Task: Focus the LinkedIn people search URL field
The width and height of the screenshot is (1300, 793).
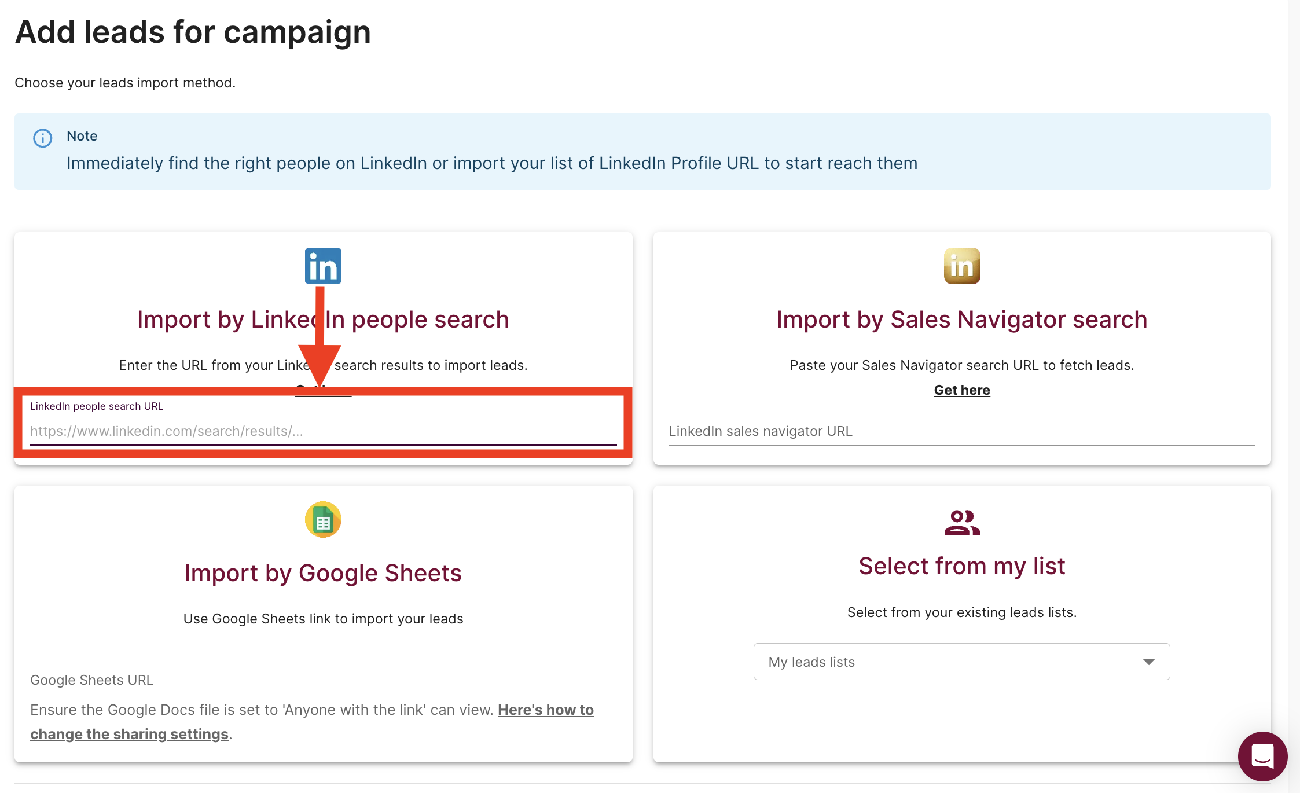Action: tap(323, 431)
